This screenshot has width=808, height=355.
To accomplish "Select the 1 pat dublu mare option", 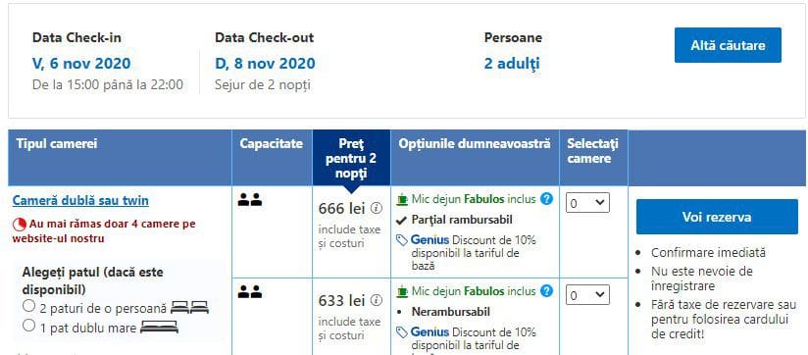I will point(28,326).
